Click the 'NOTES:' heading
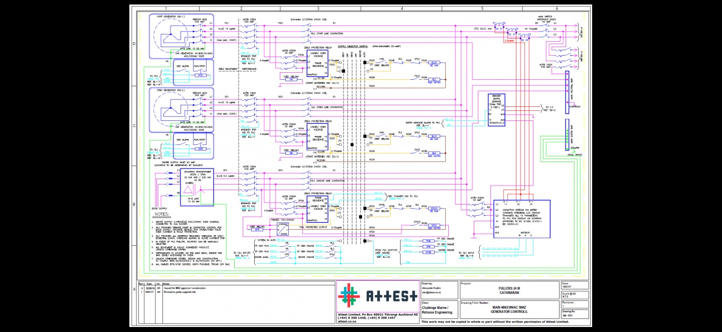722x332 pixels. point(161,214)
